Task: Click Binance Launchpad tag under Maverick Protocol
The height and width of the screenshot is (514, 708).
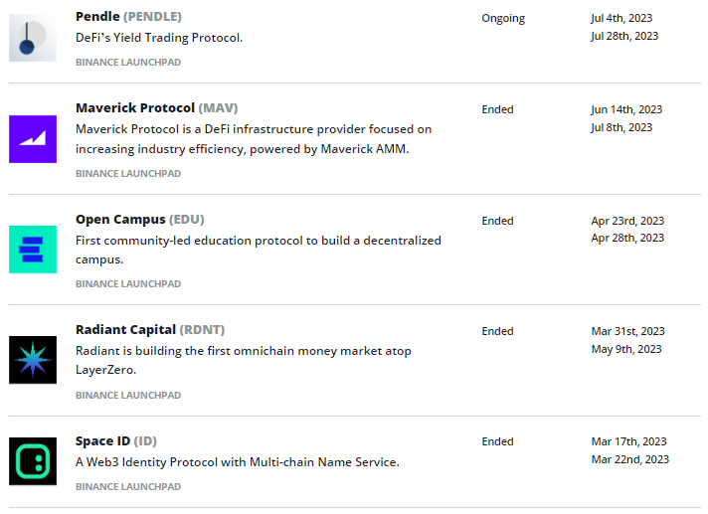Action: pyautogui.click(x=128, y=173)
